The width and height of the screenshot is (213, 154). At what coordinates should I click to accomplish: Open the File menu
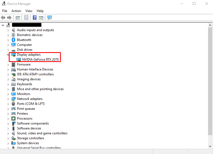[5, 11]
